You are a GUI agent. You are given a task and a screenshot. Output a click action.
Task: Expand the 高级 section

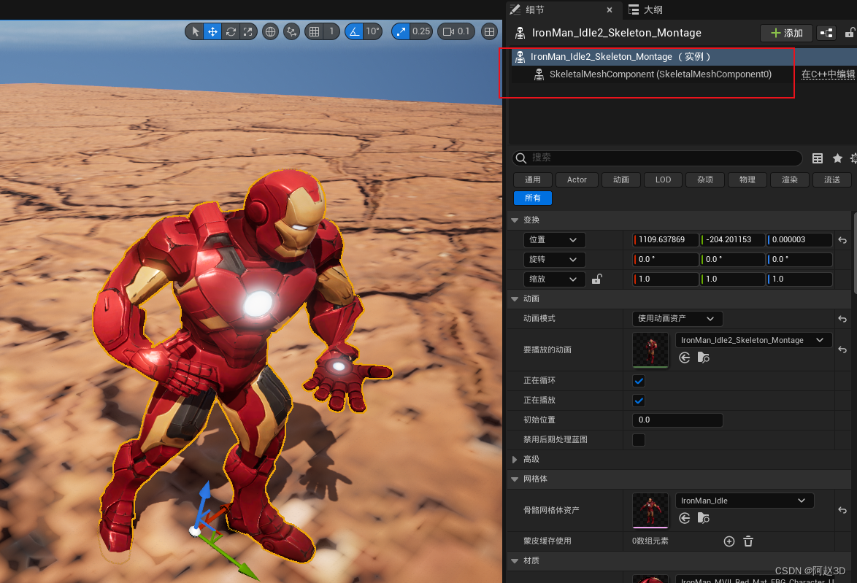click(x=515, y=460)
